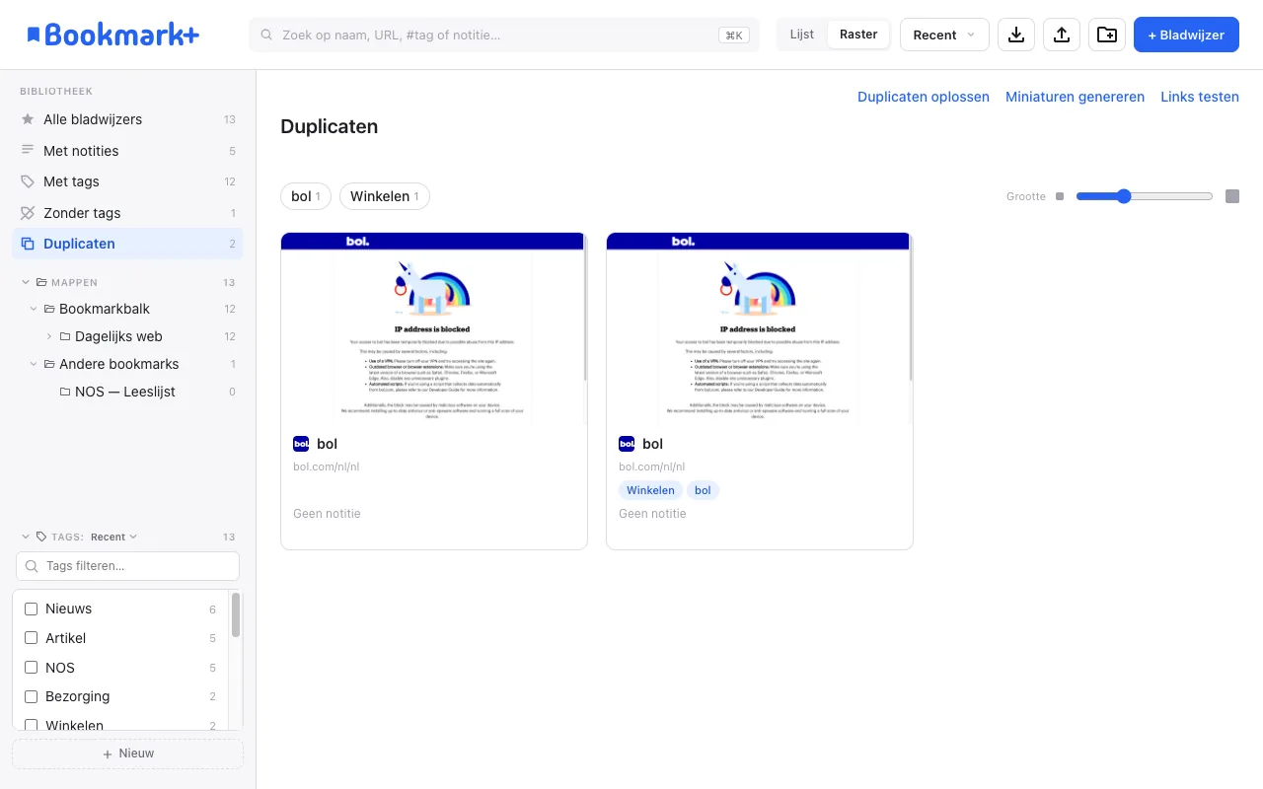Open Zonder tags in the sidebar
The height and width of the screenshot is (789, 1263).
coord(127,213)
